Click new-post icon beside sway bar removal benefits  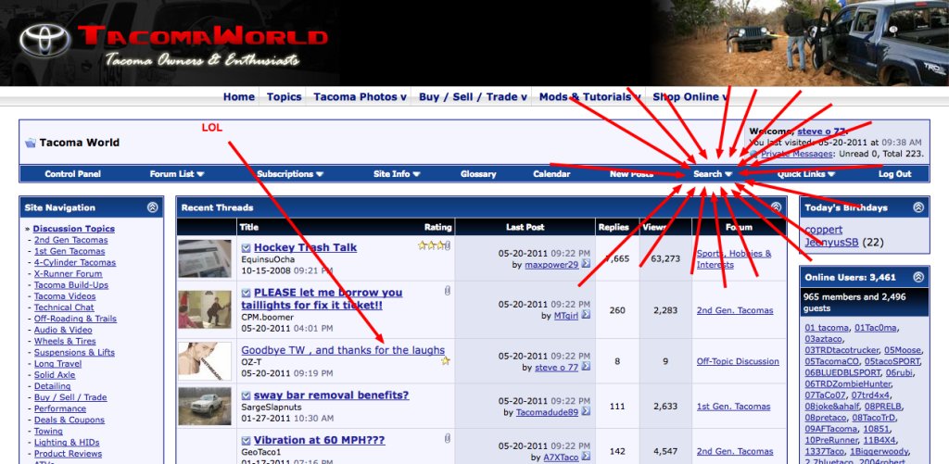(x=246, y=395)
